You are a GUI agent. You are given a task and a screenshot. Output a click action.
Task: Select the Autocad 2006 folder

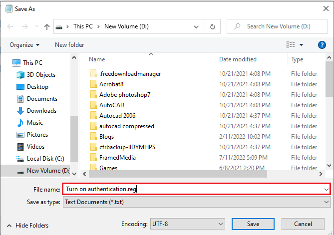point(117,116)
